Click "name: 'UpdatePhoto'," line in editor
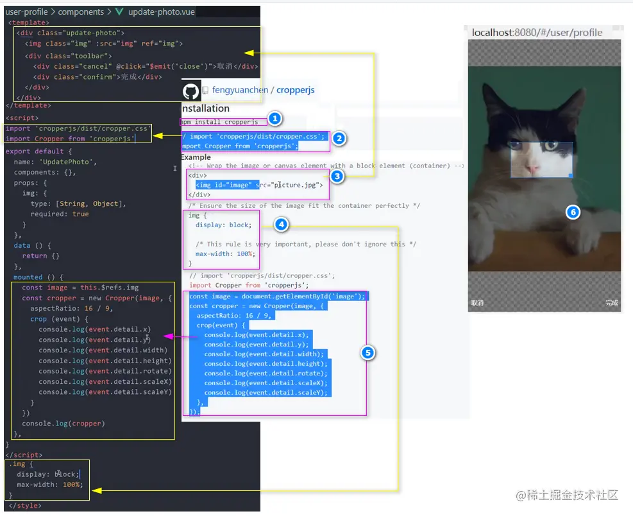This screenshot has height=516, width=633. pyautogui.click(x=55, y=162)
